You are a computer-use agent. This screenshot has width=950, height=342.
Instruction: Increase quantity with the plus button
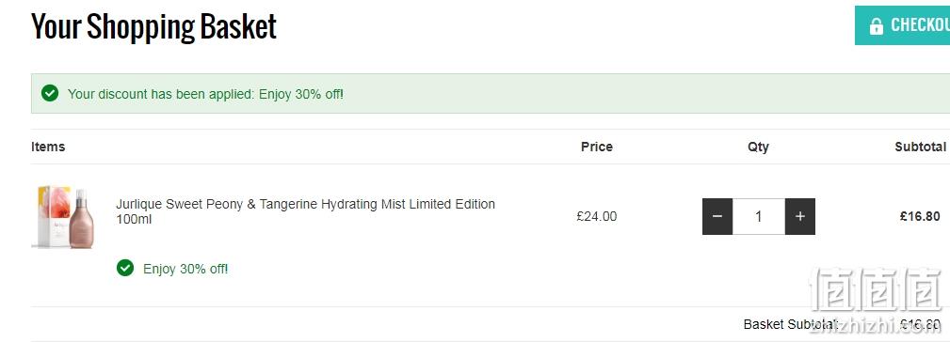click(799, 216)
